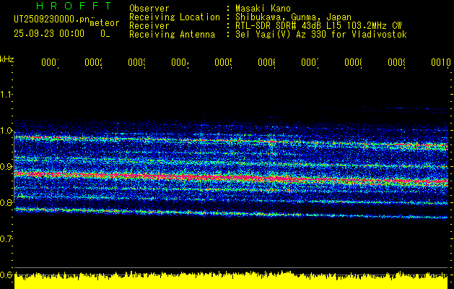Image resolution: width=454 pixels, height=289 pixels.
Task: Click the date 25.09.23 00:00
Action: 49,34
